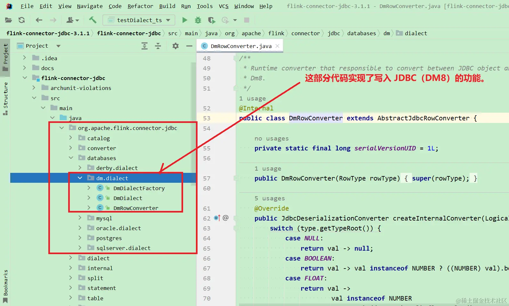The height and width of the screenshot is (306, 509).
Task: Toggle the Structure tool window sidebar tab
Action: click(5, 99)
